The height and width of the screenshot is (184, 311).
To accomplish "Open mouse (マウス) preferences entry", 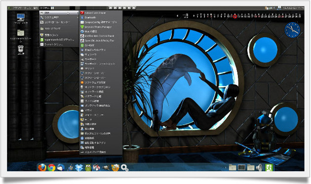I will [101, 110].
